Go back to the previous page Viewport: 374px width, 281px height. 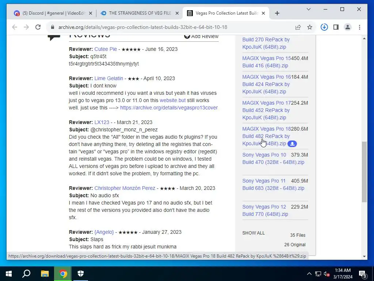[x=15, y=27]
